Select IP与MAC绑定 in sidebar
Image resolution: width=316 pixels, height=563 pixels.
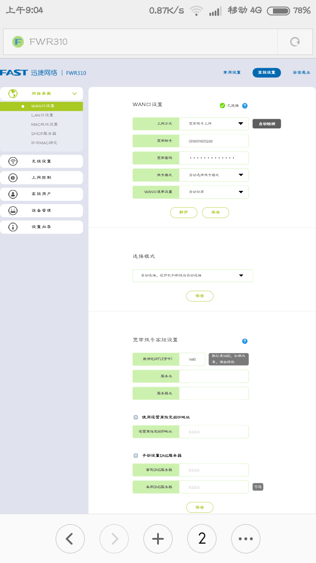pos(44,143)
